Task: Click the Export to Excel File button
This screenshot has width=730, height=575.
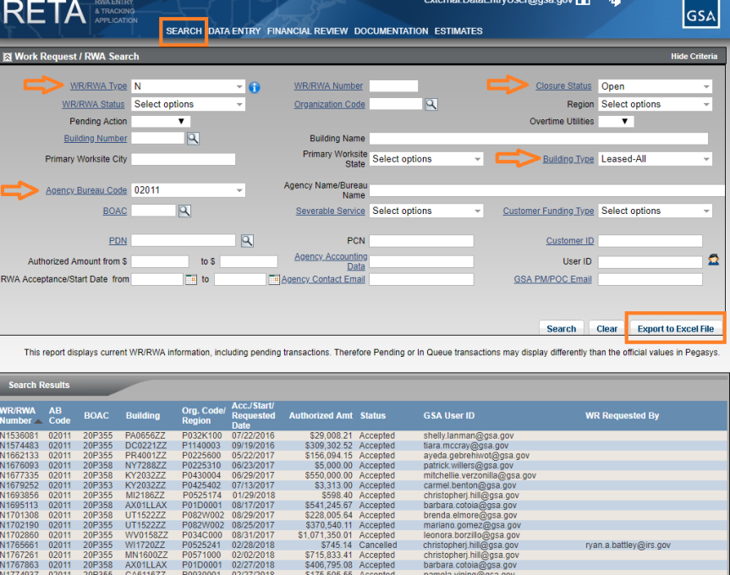Action: [x=674, y=328]
